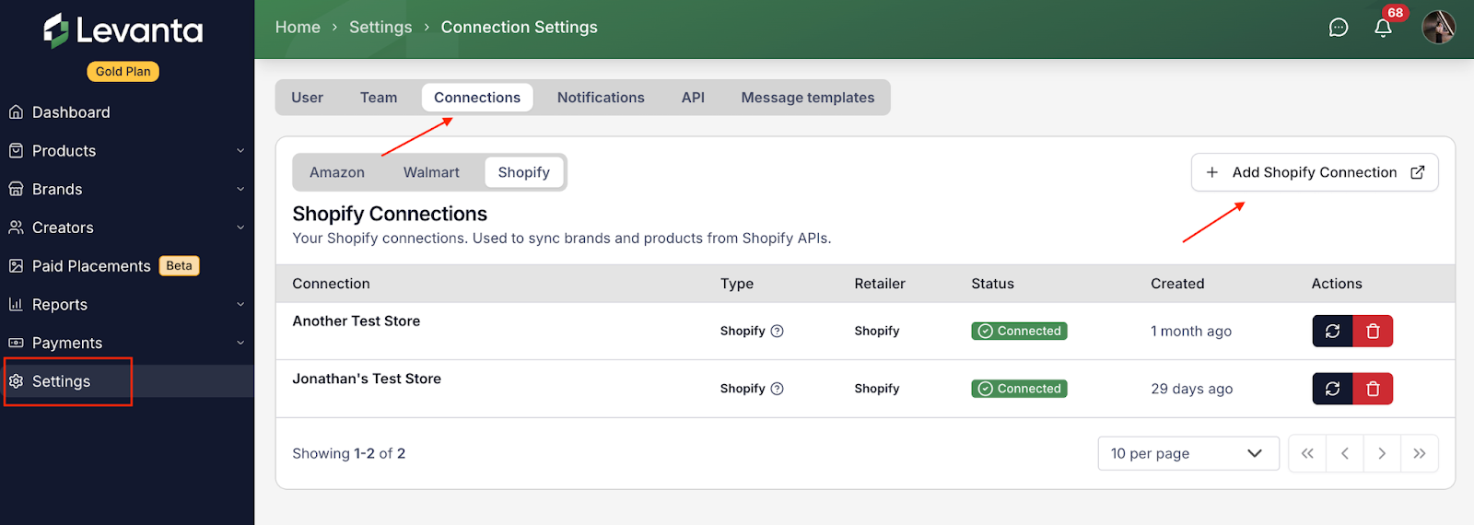Switch to the Walmart connections tab

(x=431, y=172)
